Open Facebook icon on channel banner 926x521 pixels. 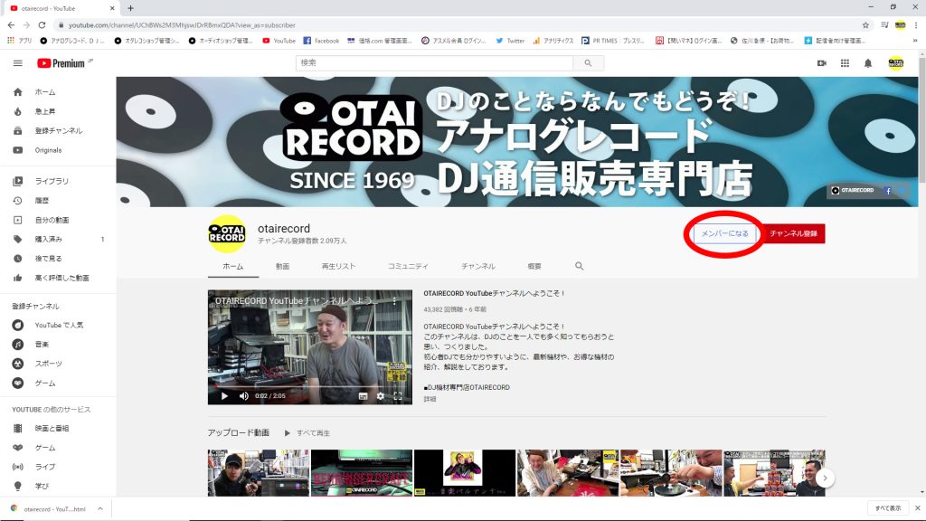tap(888, 191)
